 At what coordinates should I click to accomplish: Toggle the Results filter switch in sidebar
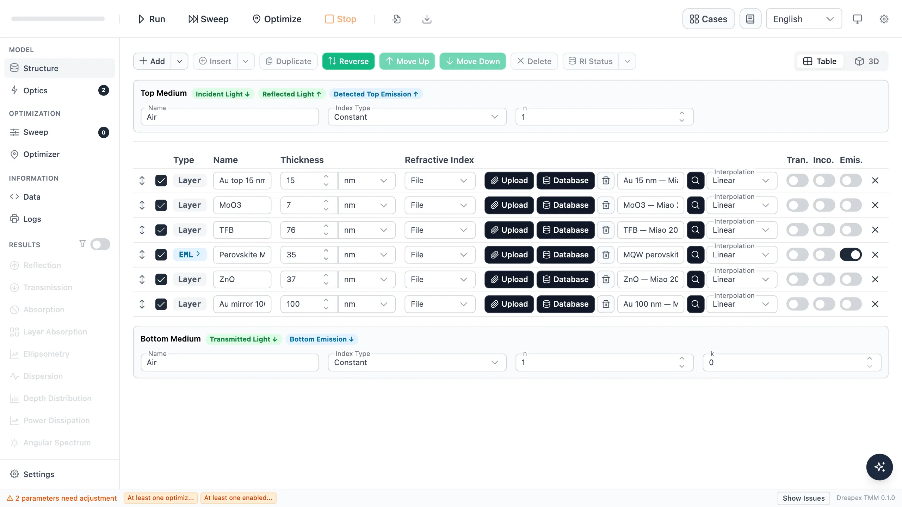pyautogui.click(x=100, y=244)
